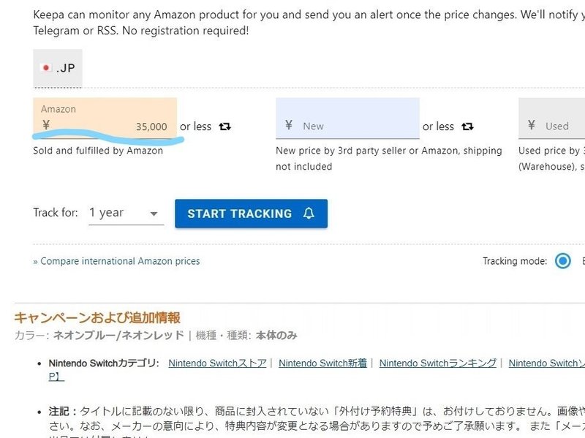The height and width of the screenshot is (438, 585).
Task: Select the Tracking mode radio button
Action: (562, 261)
